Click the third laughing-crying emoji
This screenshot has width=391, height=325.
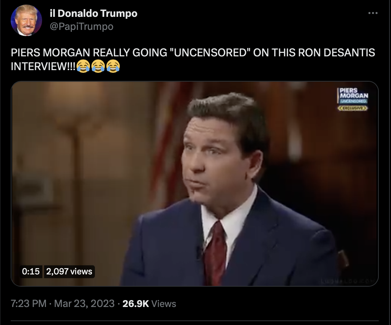[x=113, y=66]
